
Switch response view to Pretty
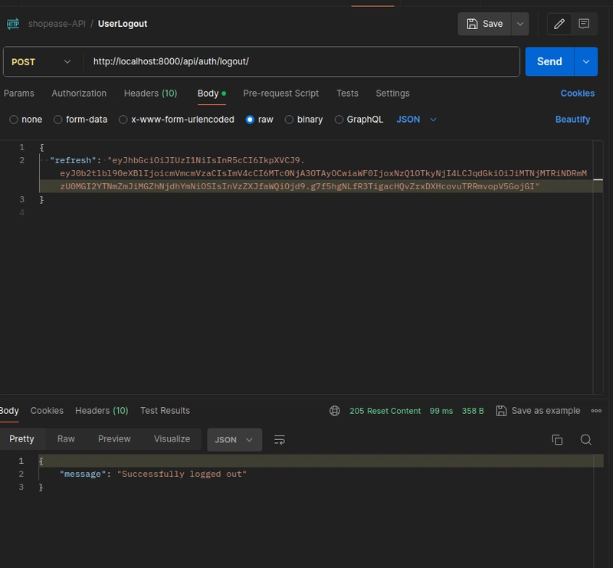[22, 439]
